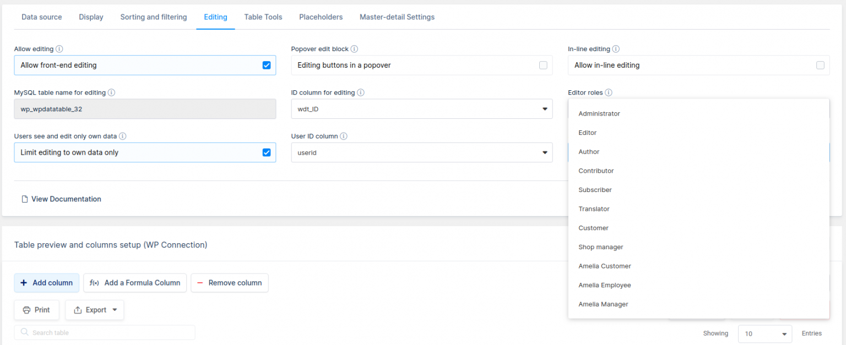Select Shop manager in the Editor roles list

click(600, 247)
